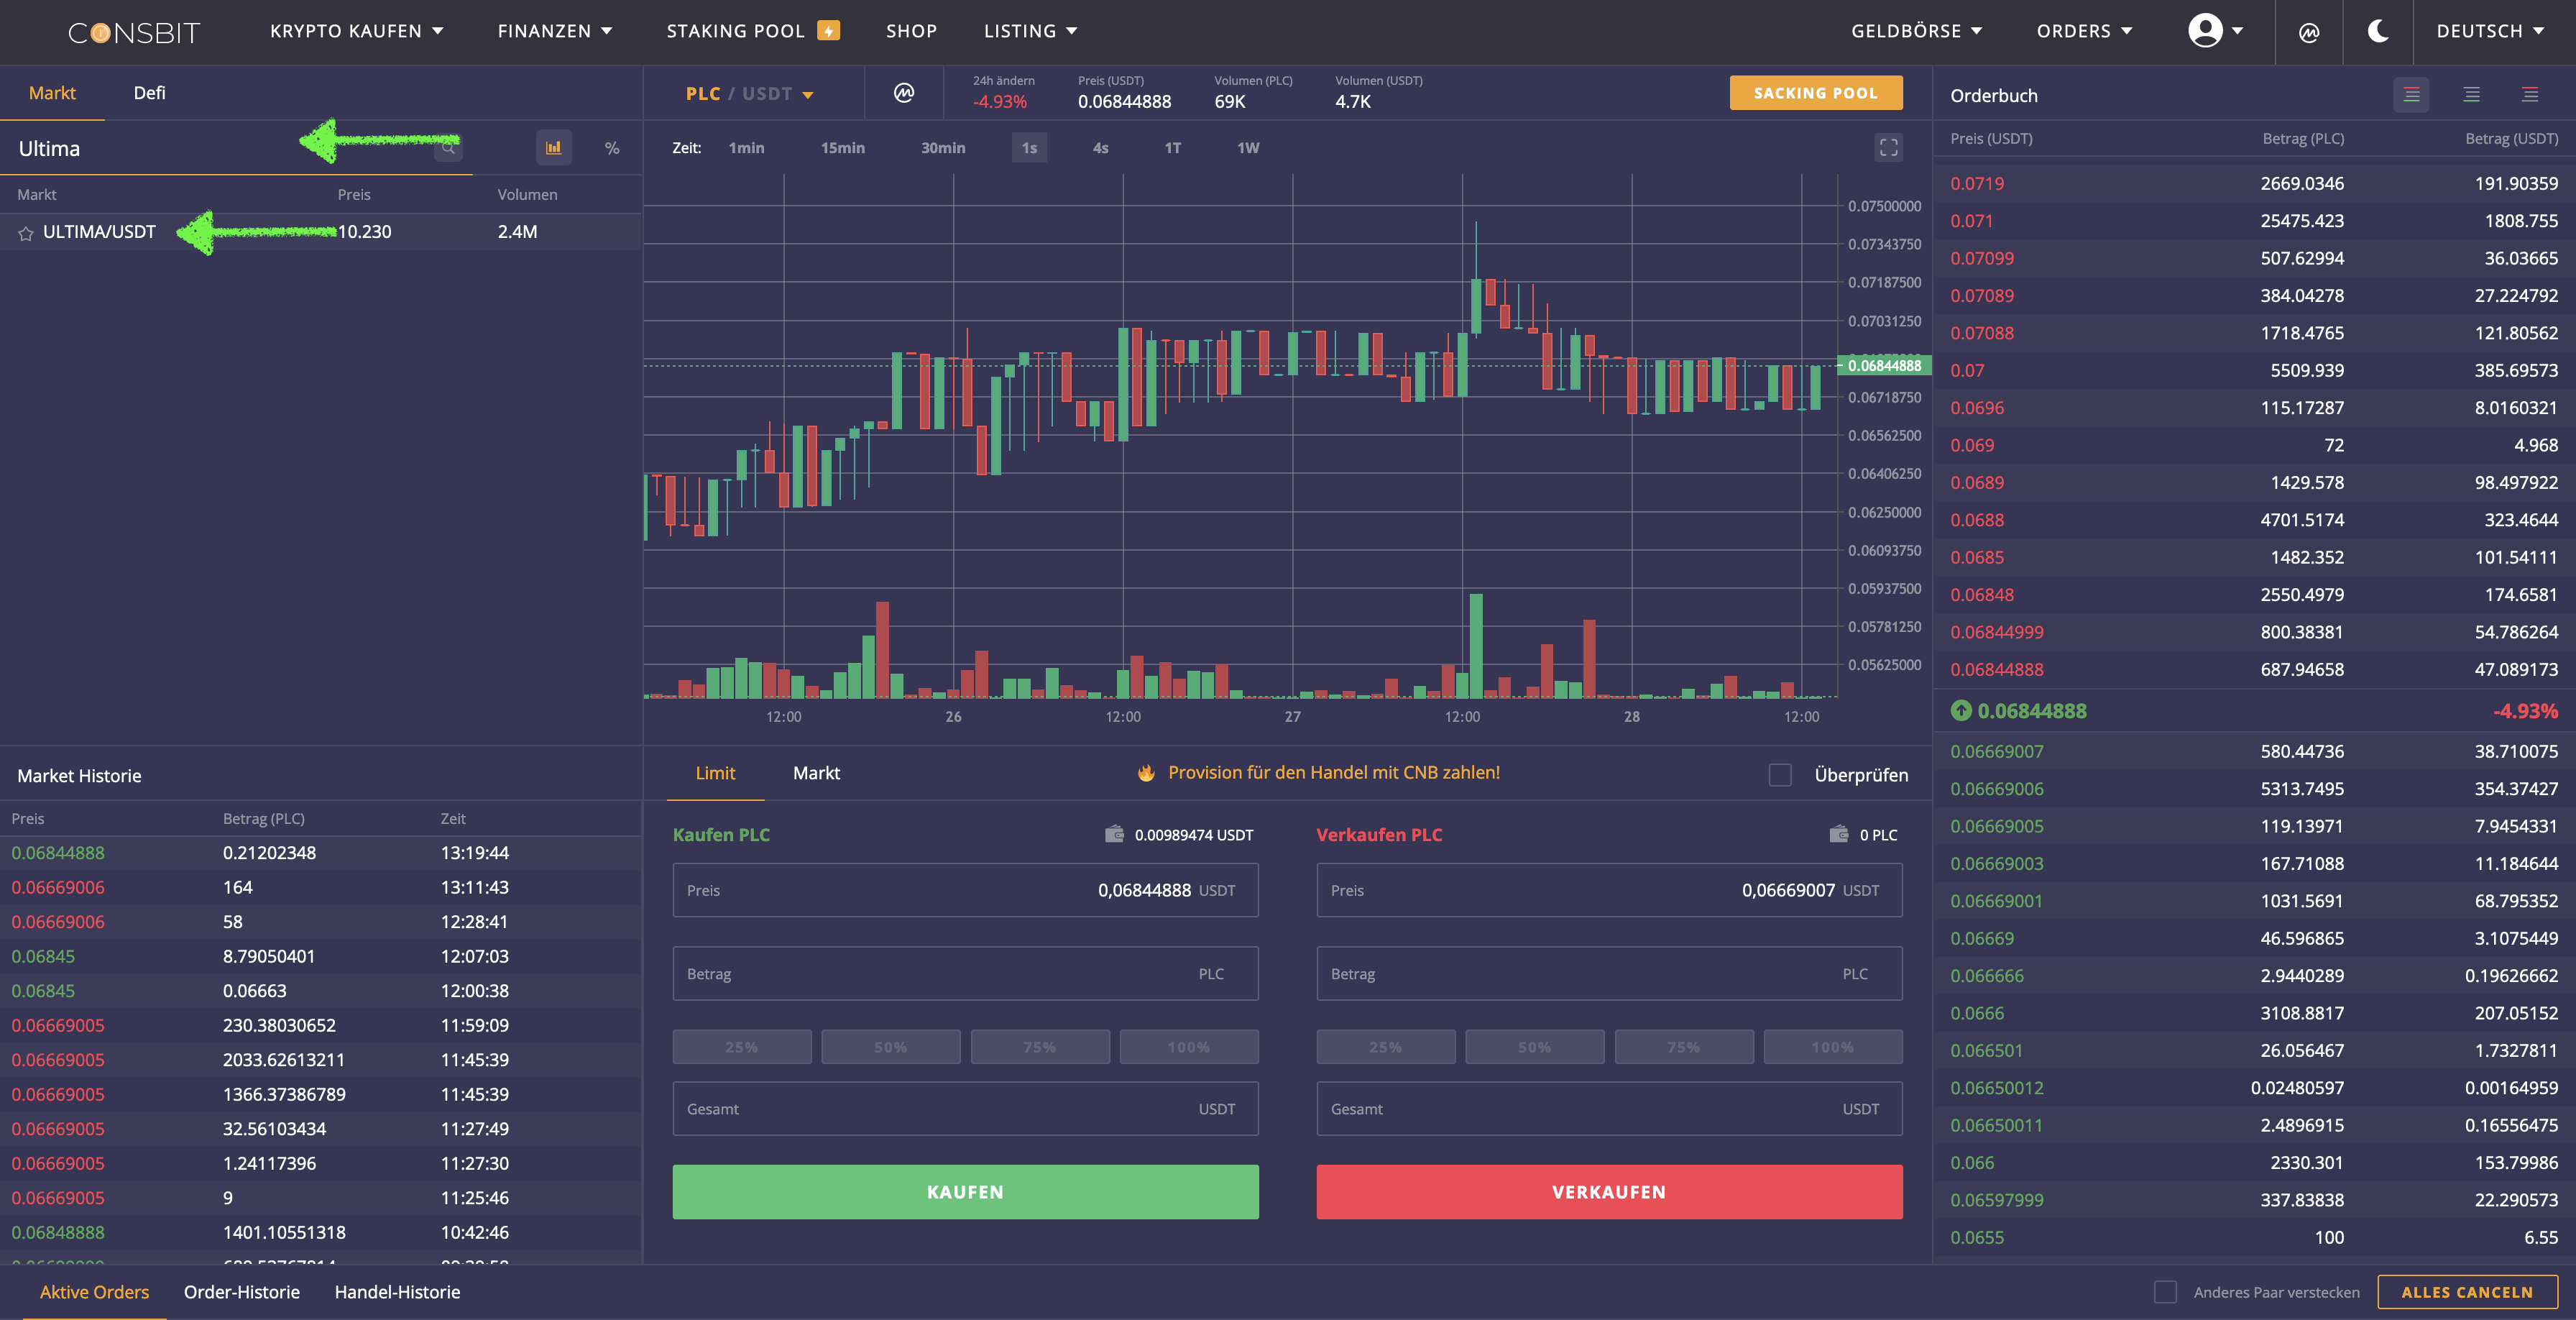Click the sell Gesamt USDT input field
The height and width of the screenshot is (1320, 2576).
pyautogui.click(x=1609, y=1109)
